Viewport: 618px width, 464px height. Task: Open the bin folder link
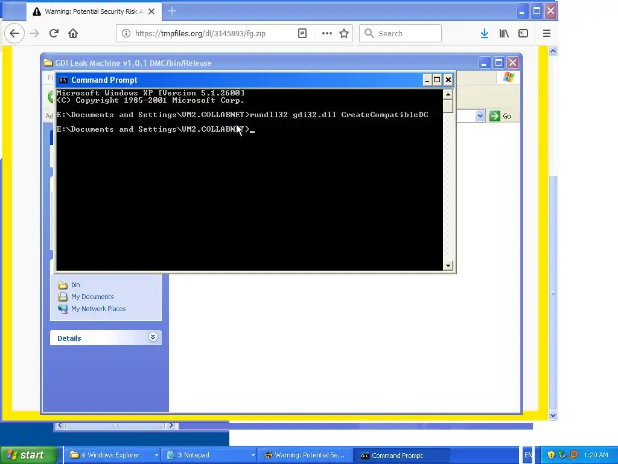click(x=75, y=285)
